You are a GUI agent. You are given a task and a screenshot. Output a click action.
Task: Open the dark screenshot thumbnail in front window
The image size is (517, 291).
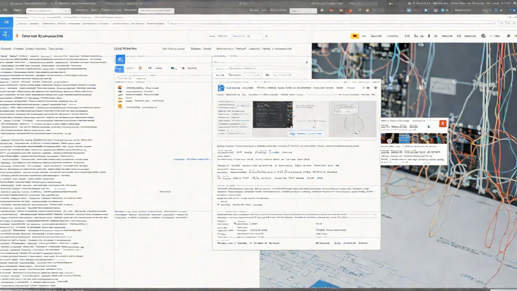tap(272, 115)
